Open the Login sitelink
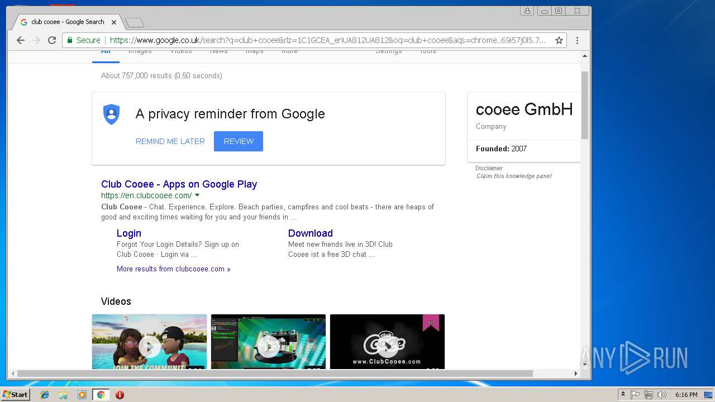715x402 pixels. click(x=129, y=233)
